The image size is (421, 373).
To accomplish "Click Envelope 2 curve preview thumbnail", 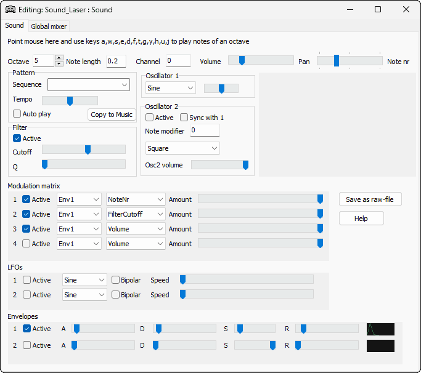I will point(380,346).
